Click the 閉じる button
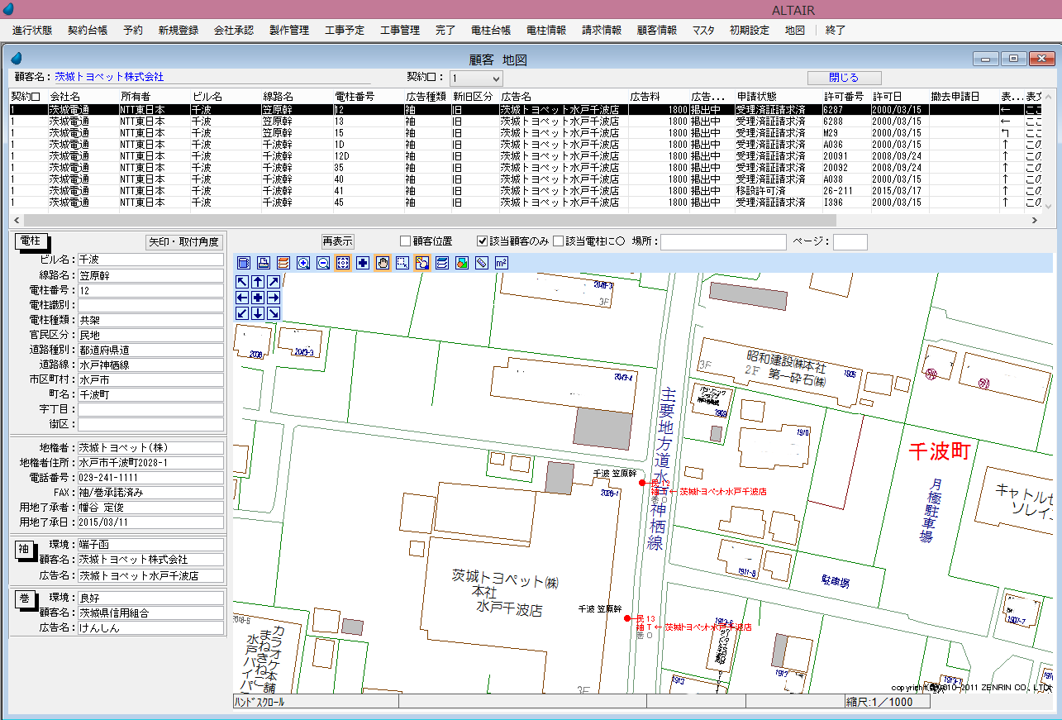 coord(844,78)
